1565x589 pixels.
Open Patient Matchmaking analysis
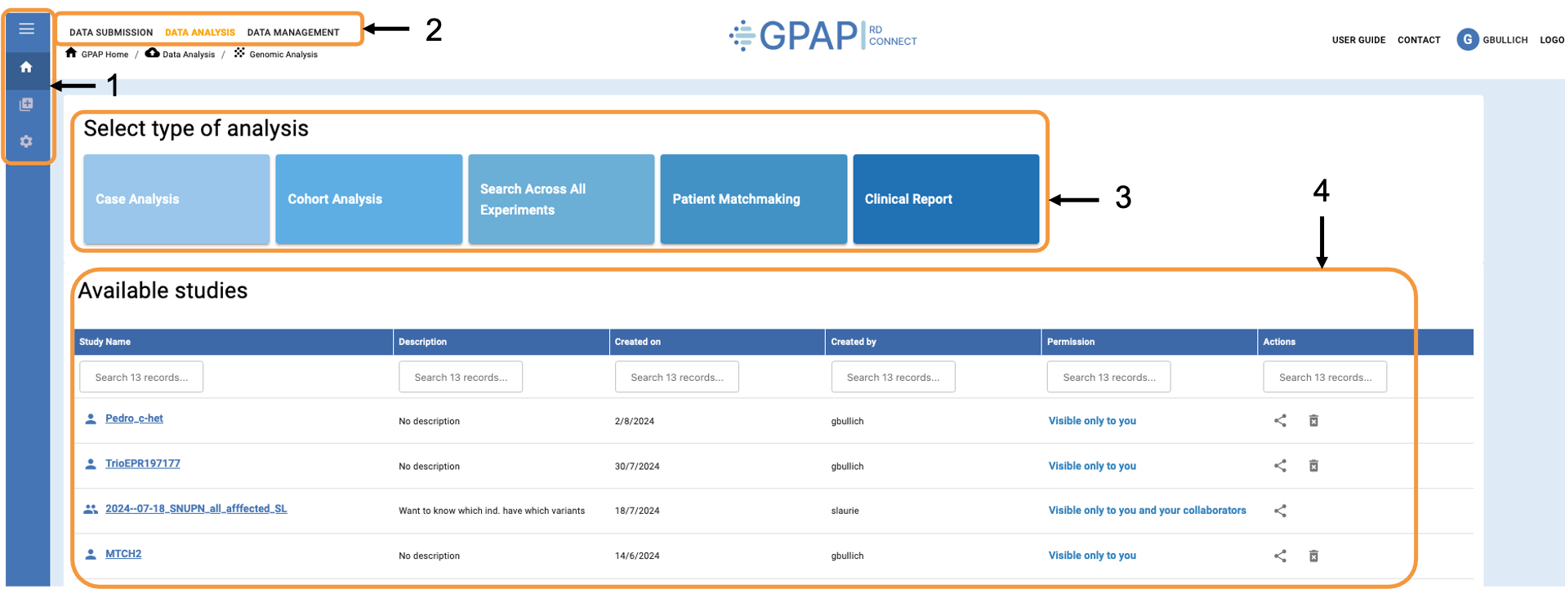753,199
